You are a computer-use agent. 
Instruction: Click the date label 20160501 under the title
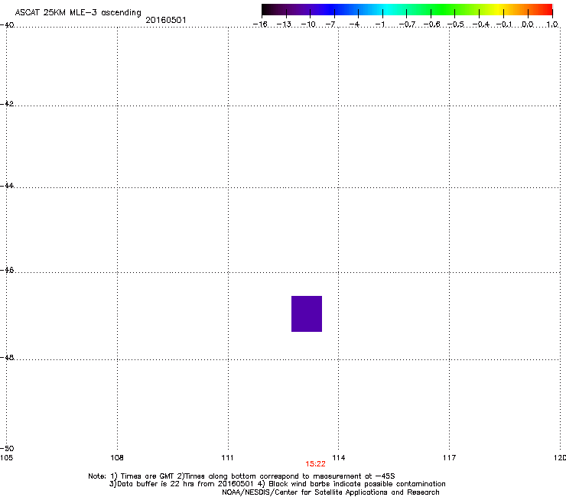pos(166,20)
